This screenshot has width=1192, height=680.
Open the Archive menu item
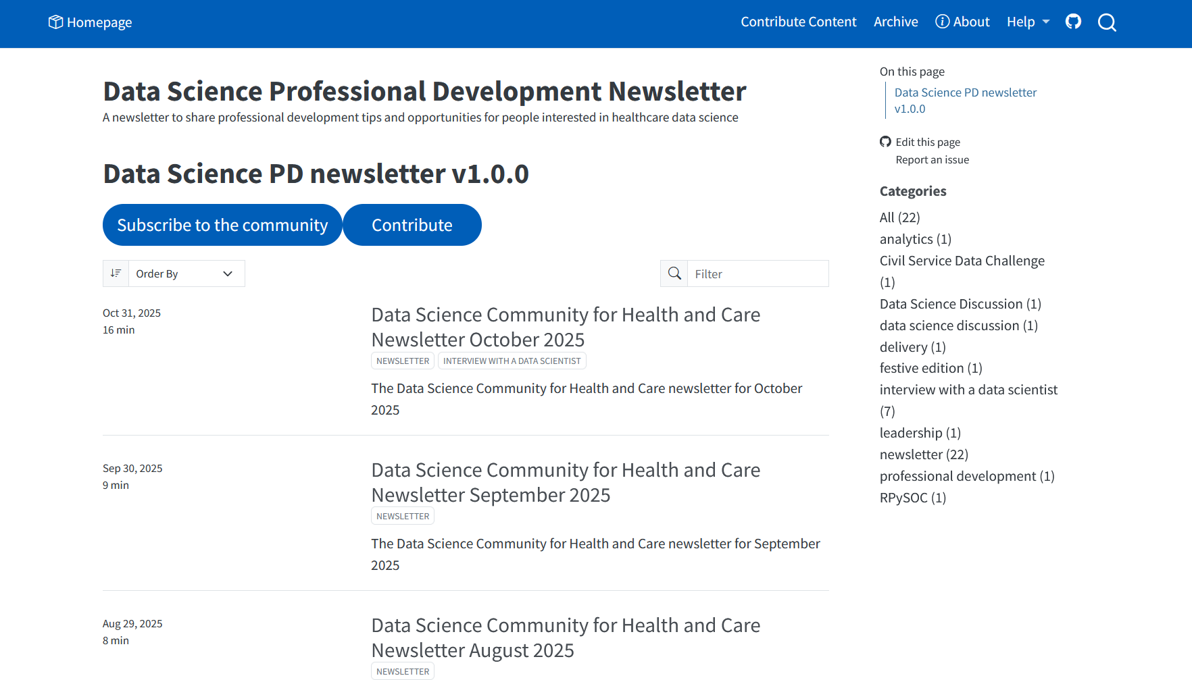(895, 21)
